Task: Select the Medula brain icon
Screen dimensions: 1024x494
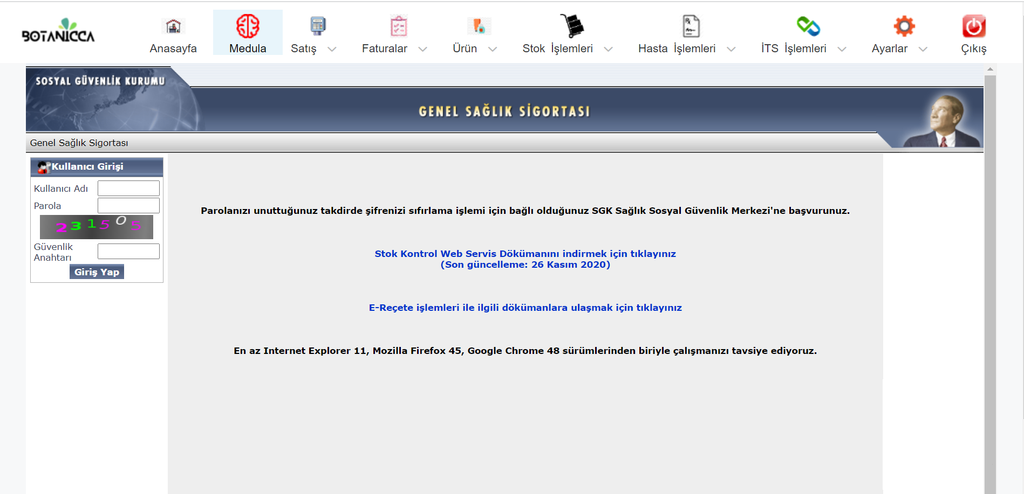Action: 248,26
